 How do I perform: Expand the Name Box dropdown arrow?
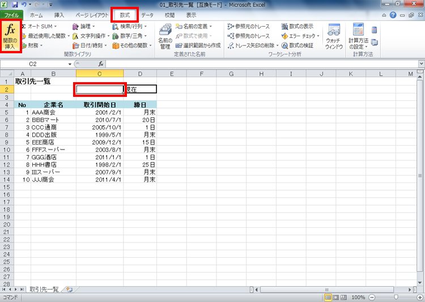[70, 64]
